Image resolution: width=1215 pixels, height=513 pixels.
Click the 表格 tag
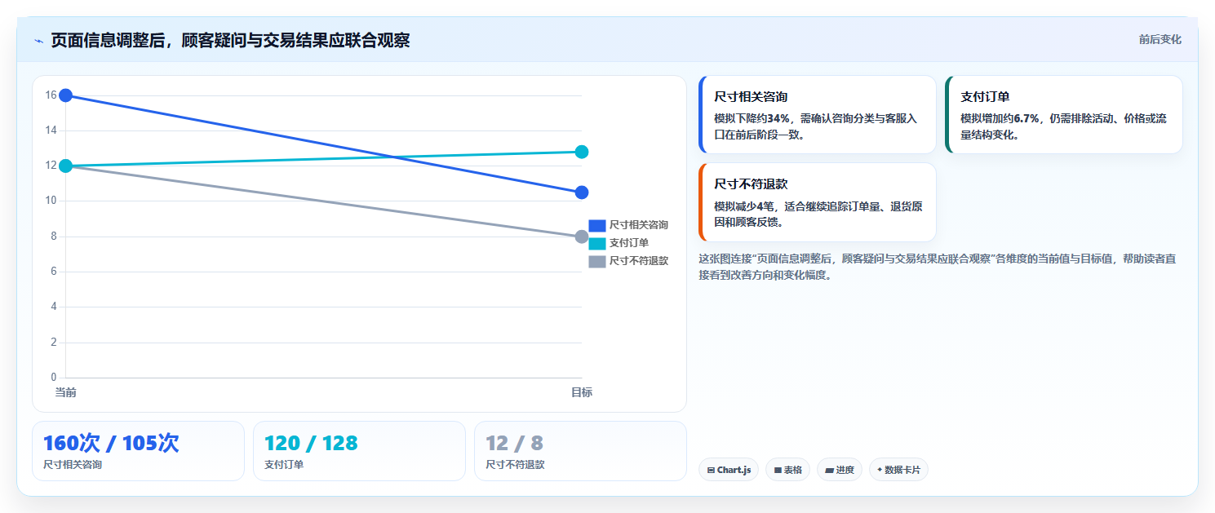[787, 470]
